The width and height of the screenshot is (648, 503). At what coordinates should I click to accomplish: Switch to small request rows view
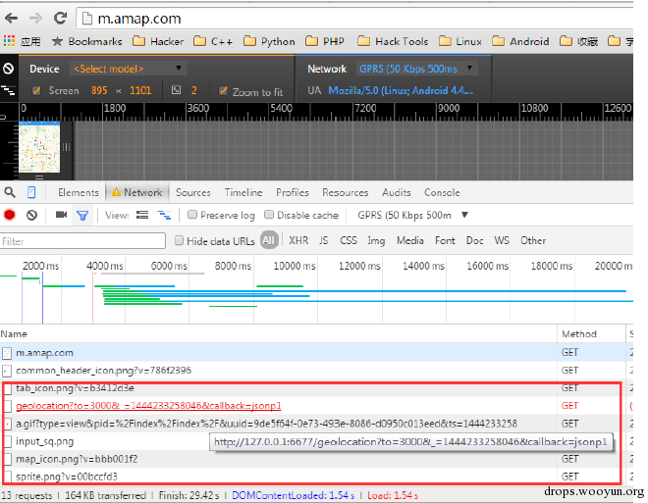pyautogui.click(x=164, y=215)
